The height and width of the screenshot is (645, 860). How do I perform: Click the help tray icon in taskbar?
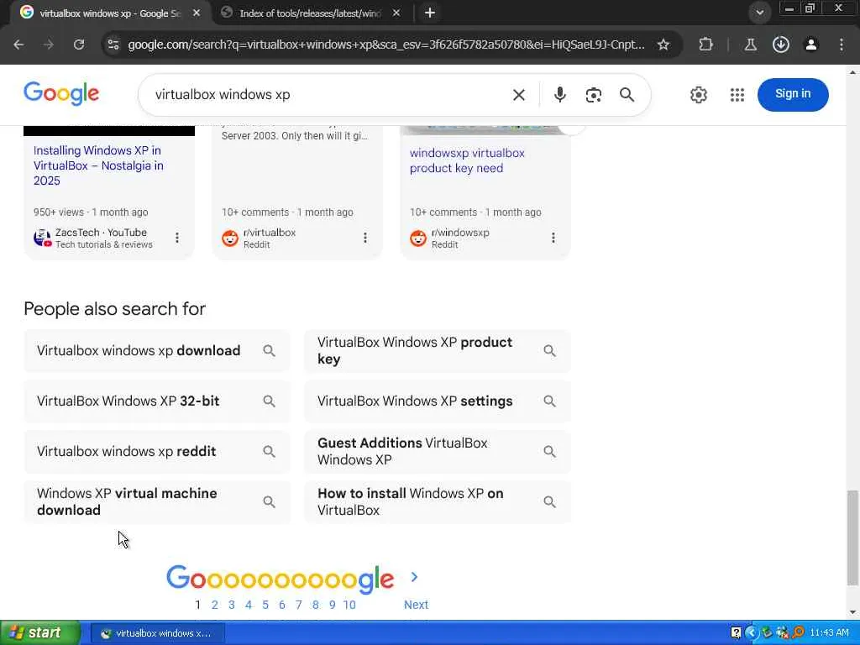736,633
